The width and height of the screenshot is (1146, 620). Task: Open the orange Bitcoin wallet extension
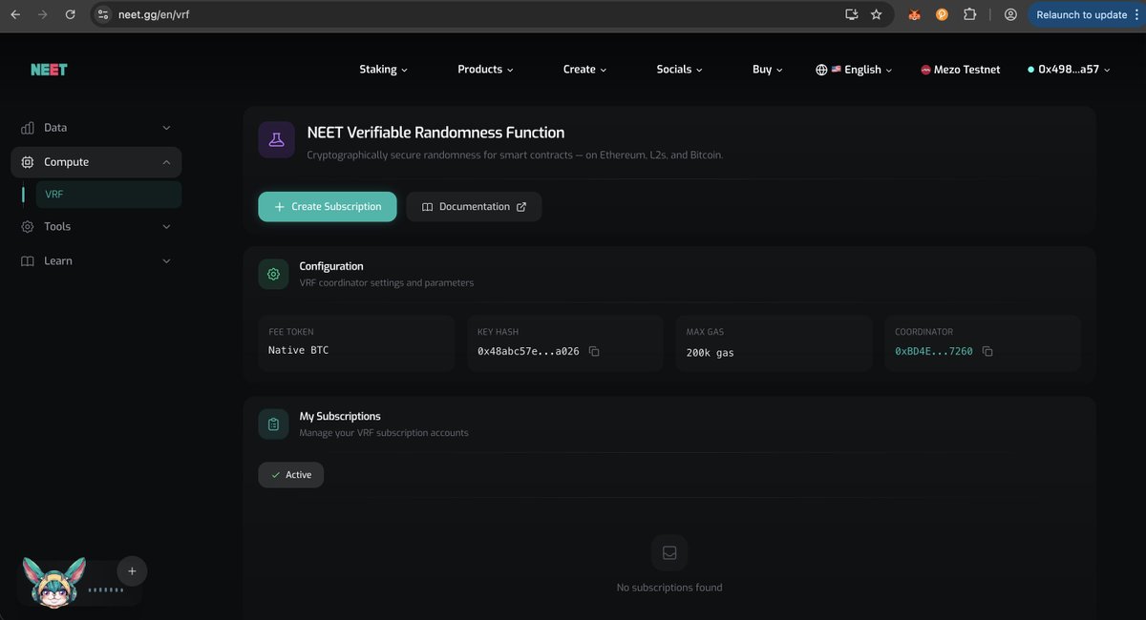coord(942,14)
